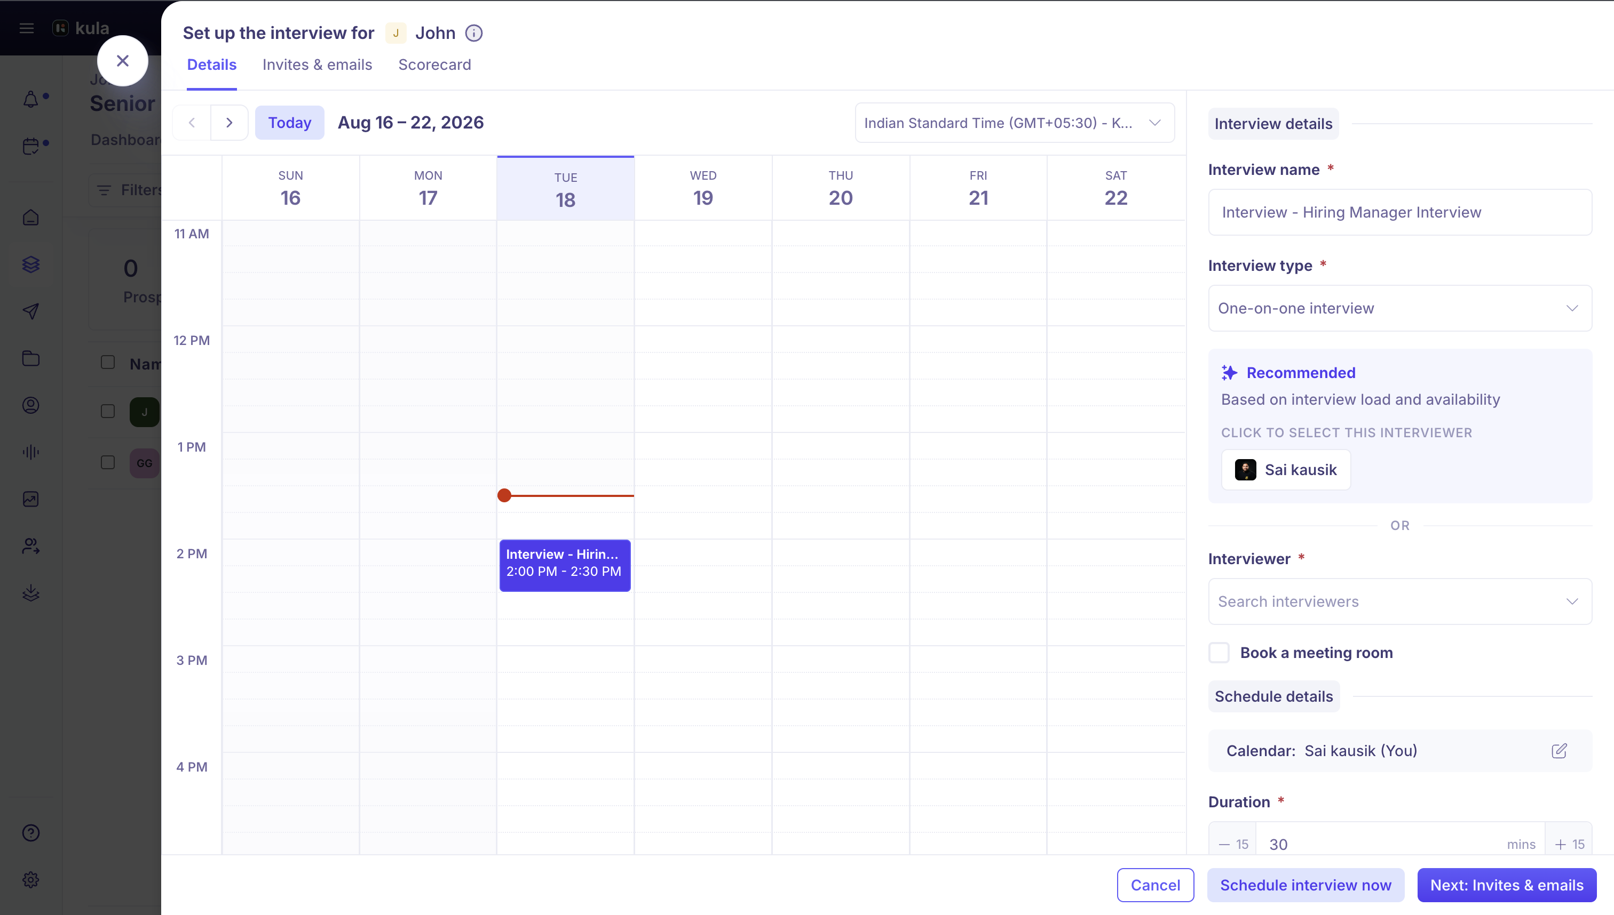The height and width of the screenshot is (915, 1614).
Task: Click the paper plane icon in sidebar
Action: [31, 311]
